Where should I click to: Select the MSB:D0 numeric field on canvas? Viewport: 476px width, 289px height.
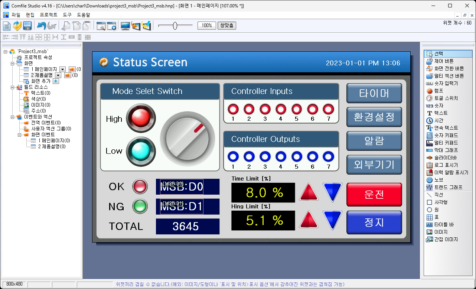coord(182,187)
